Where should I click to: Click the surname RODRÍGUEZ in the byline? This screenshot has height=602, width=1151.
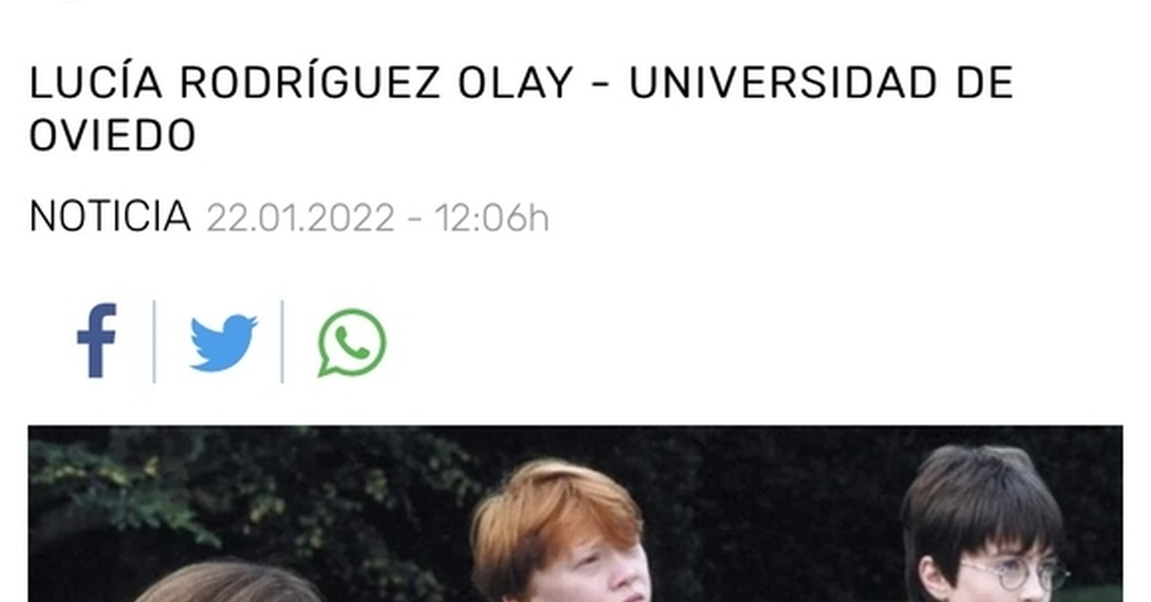(x=311, y=83)
